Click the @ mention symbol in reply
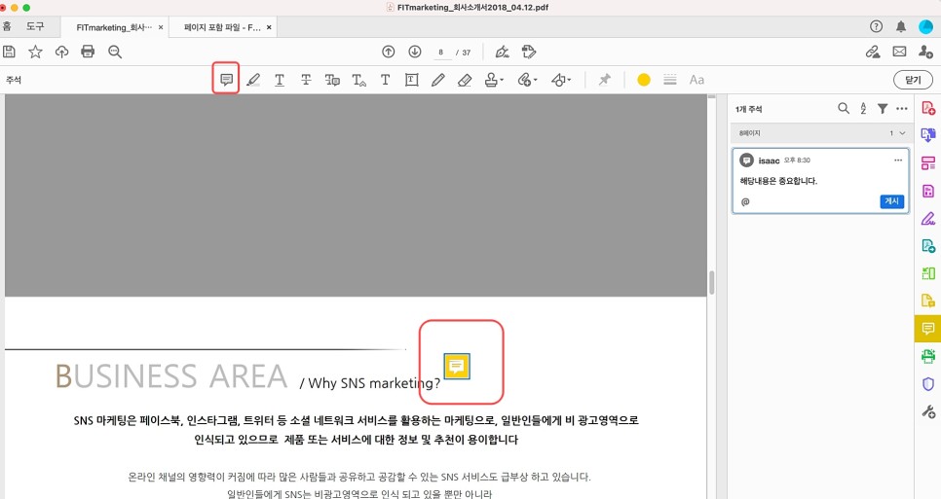Image resolution: width=941 pixels, height=499 pixels. (x=745, y=201)
